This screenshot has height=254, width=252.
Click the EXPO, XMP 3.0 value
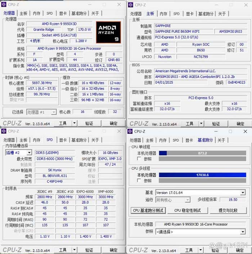(x=110, y=159)
